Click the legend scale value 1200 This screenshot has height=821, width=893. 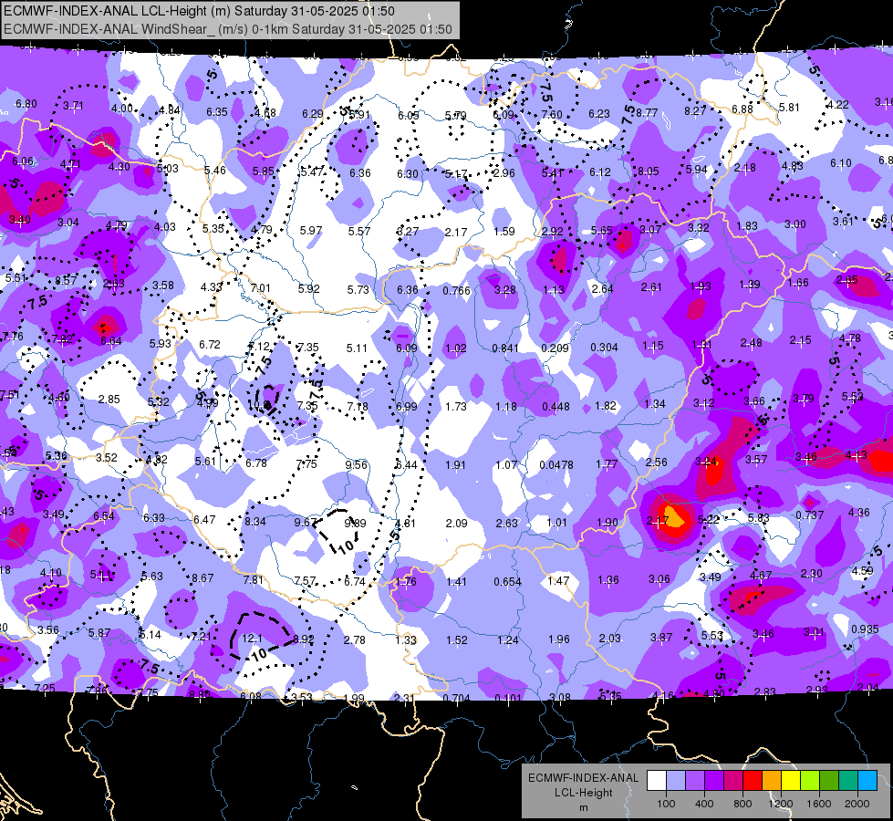(x=780, y=804)
